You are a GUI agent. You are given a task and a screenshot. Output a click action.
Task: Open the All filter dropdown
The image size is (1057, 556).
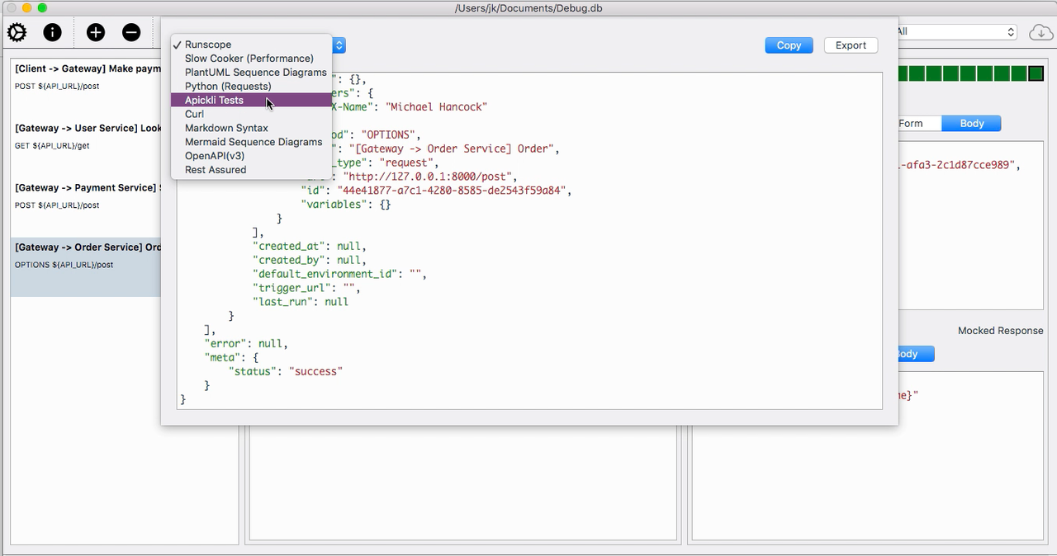955,32
